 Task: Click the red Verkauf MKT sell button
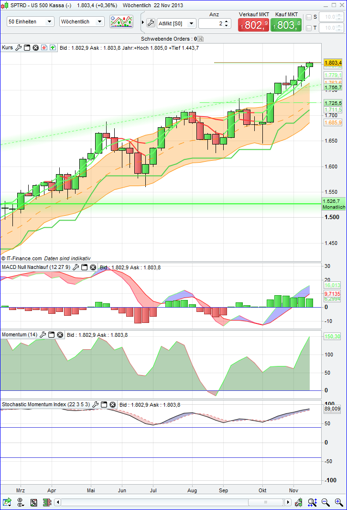pyautogui.click(x=253, y=25)
